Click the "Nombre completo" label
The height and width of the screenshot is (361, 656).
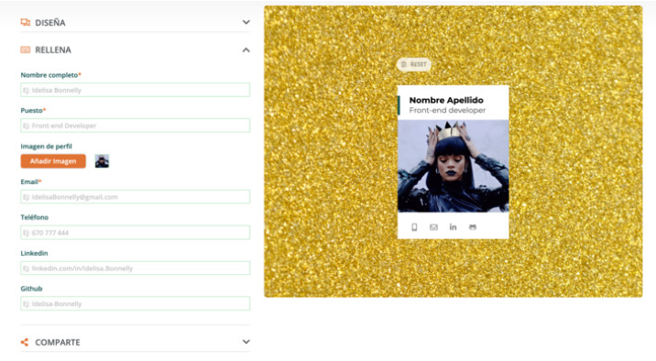pos(50,75)
